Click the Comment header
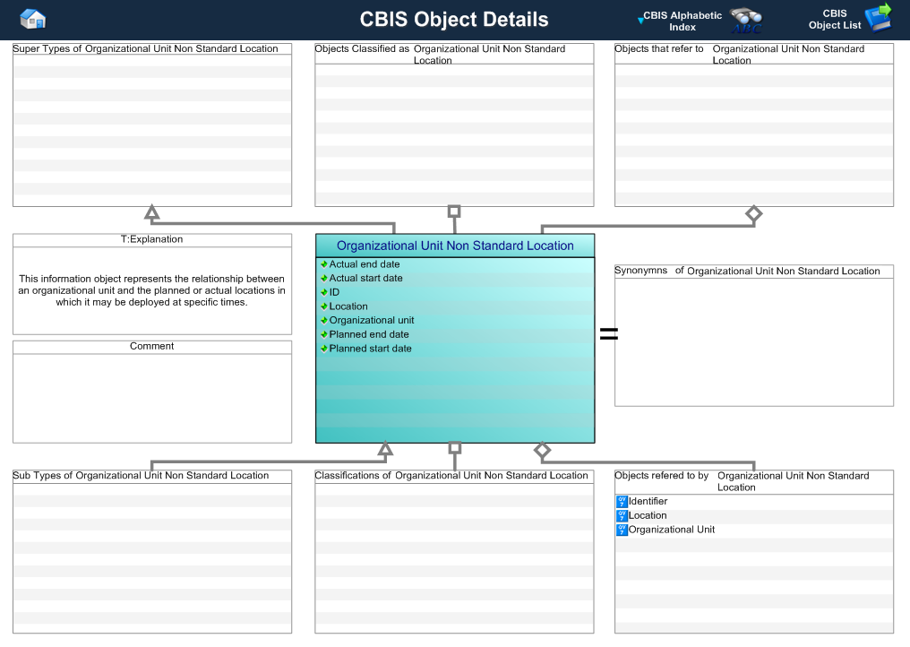 pyautogui.click(x=151, y=346)
